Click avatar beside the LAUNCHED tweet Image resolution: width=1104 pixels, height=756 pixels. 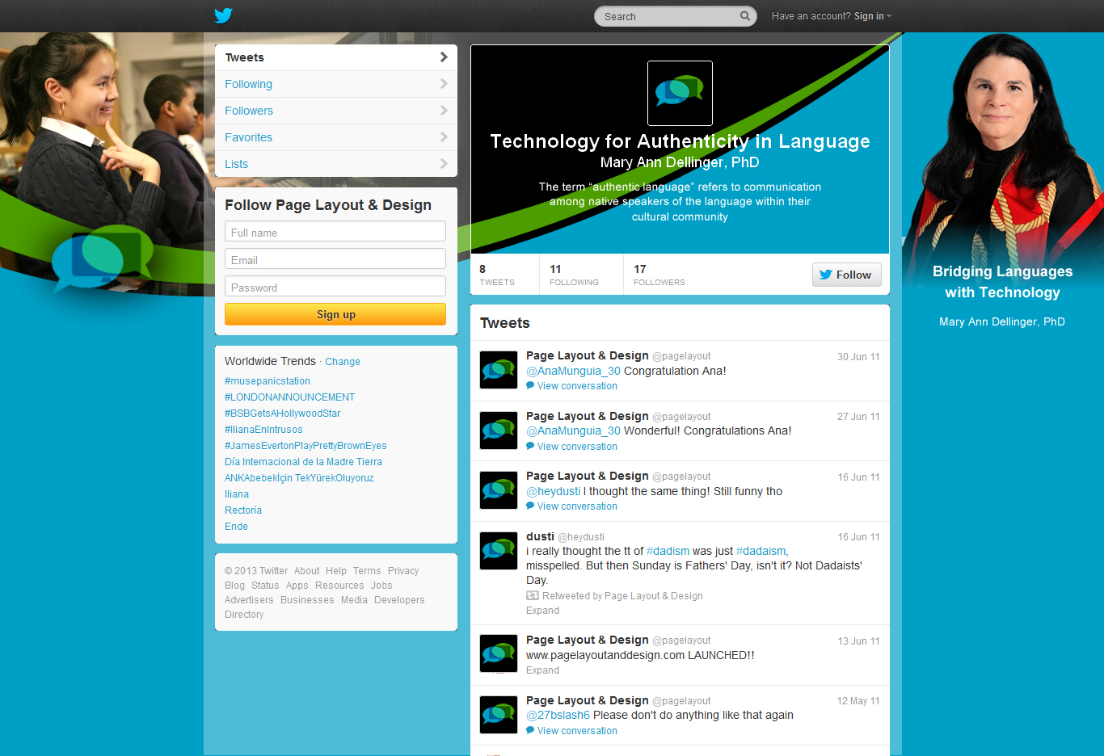click(499, 653)
